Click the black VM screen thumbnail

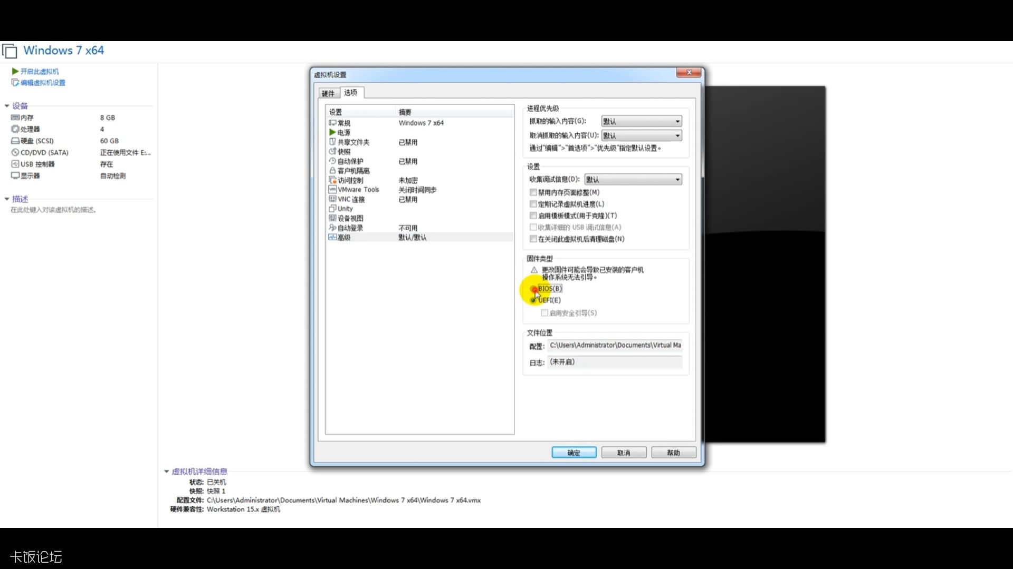[x=765, y=264]
